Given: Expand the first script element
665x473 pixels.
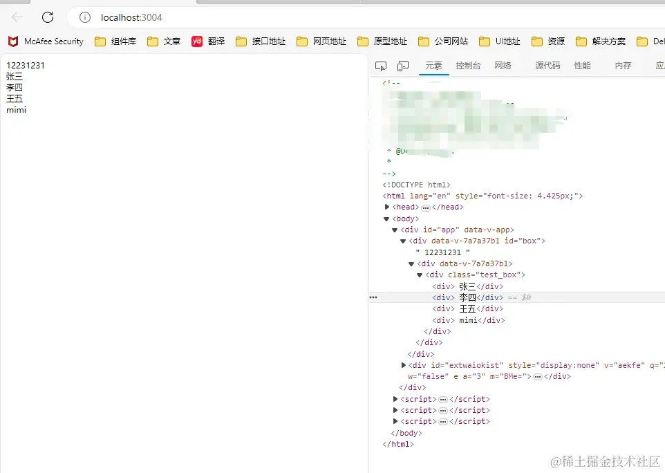Looking at the screenshot, I should click(x=395, y=399).
